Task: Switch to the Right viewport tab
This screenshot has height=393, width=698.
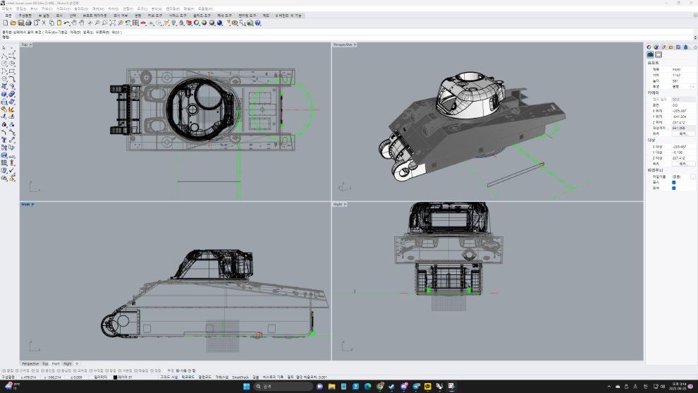Action: pos(68,363)
